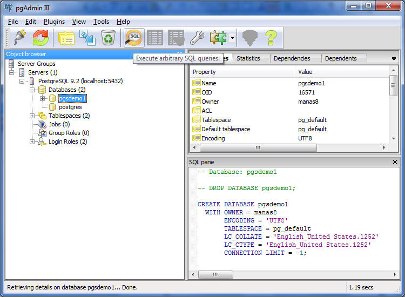Collapse the Servers (1) tree node
The image size is (405, 297).
(11, 72)
